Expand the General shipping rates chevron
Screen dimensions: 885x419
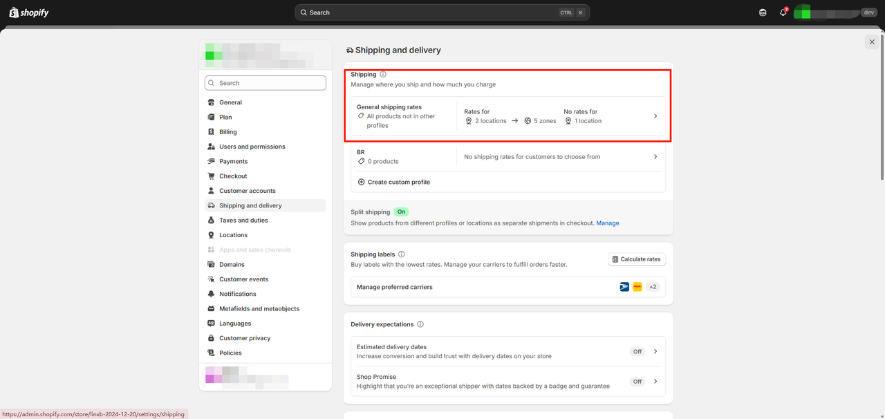click(x=655, y=116)
